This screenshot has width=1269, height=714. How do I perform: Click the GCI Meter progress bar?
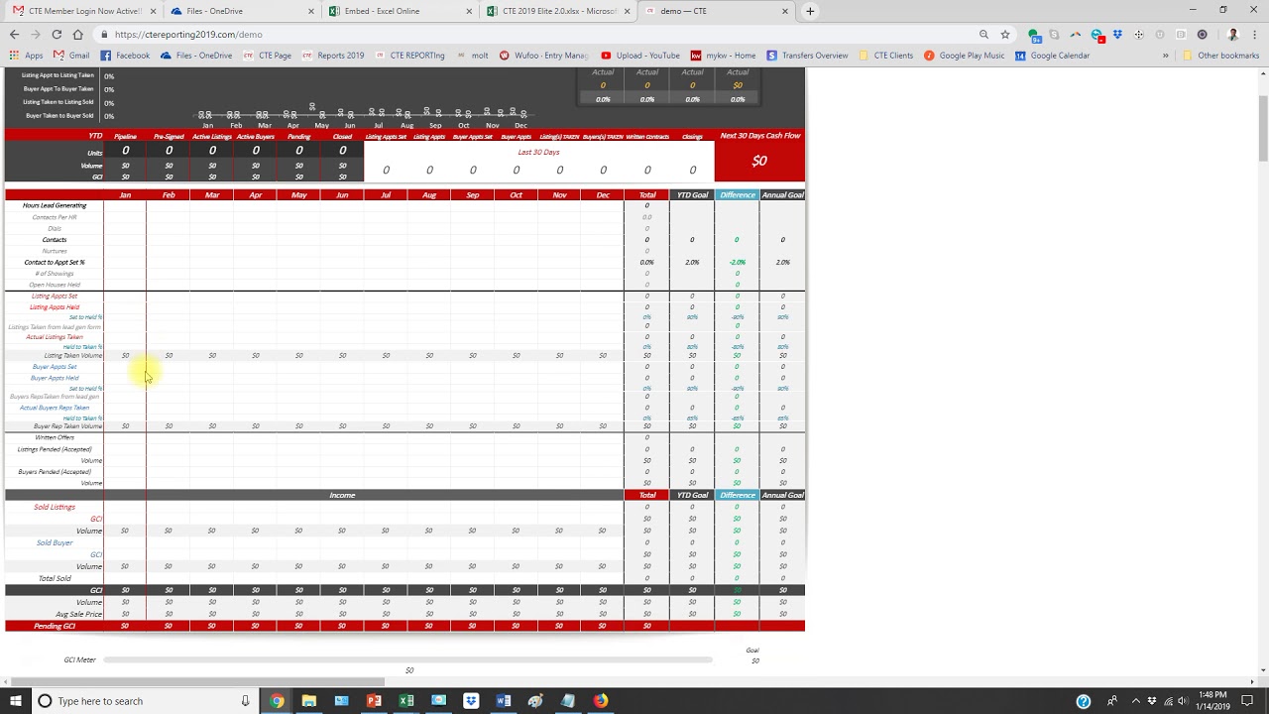(407, 659)
